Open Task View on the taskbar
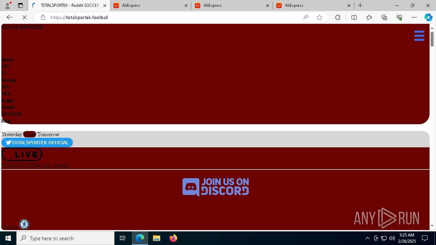 pyautogui.click(x=123, y=238)
